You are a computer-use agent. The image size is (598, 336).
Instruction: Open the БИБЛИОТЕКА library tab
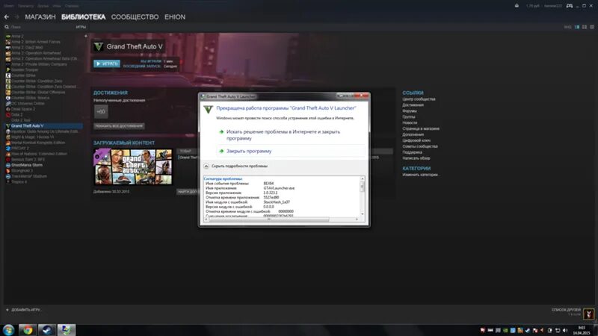83,17
